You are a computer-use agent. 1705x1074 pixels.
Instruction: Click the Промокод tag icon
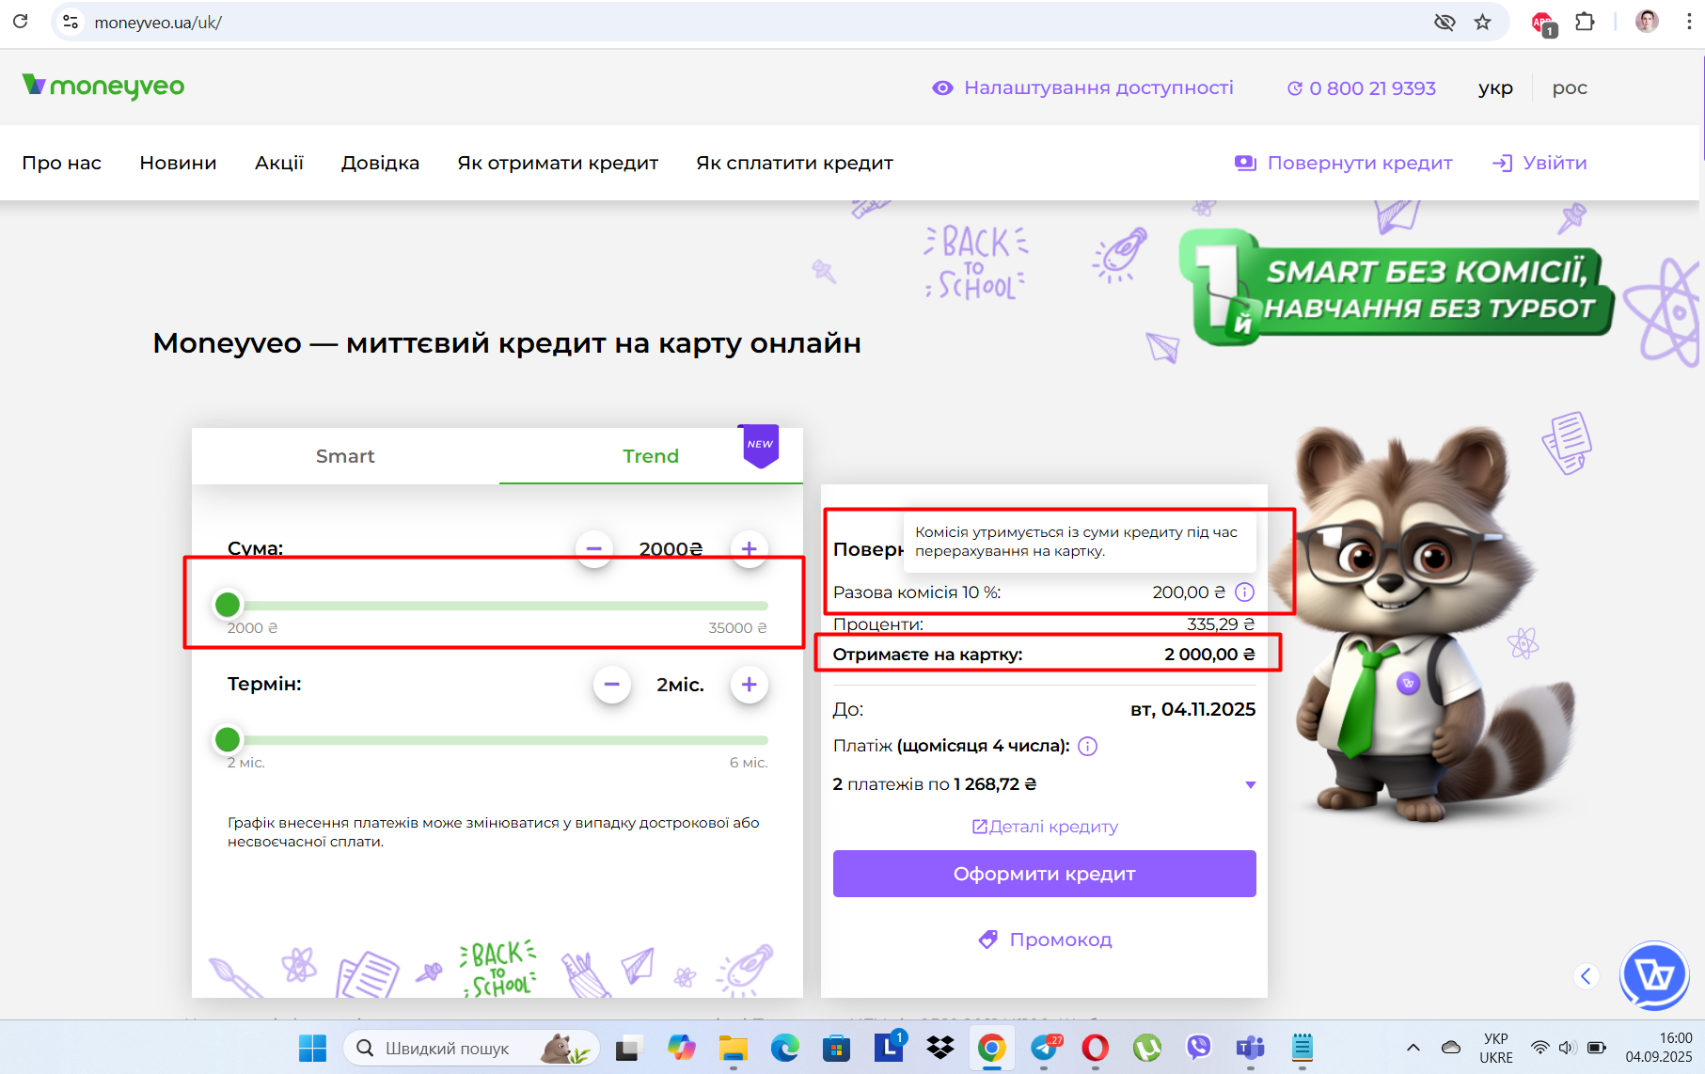988,940
